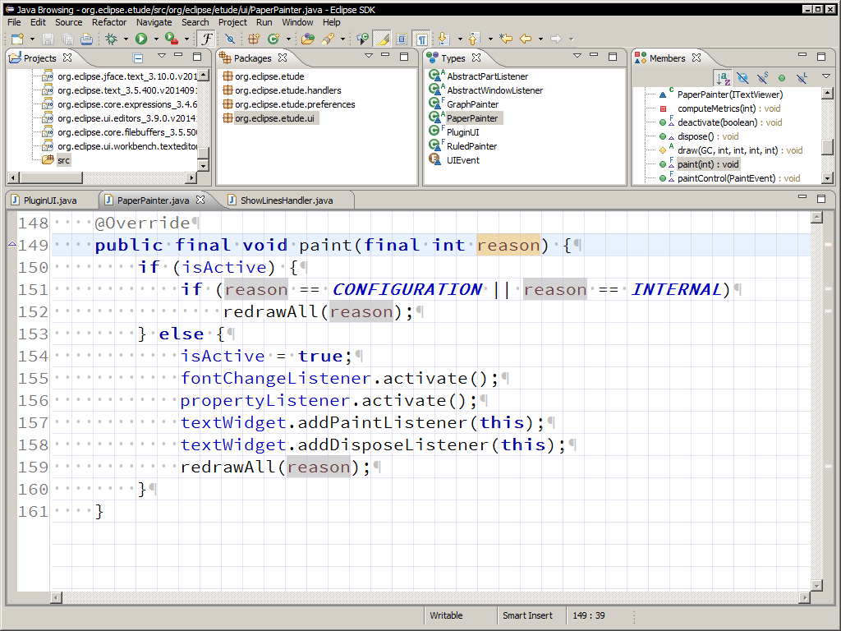Click the Forward navigation arrow
Viewport: 841px width, 631px height.
pyautogui.click(x=556, y=39)
